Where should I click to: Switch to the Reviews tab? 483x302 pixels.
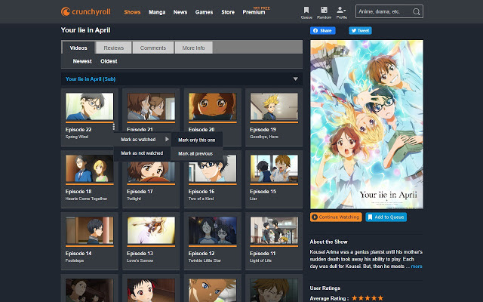pyautogui.click(x=114, y=48)
